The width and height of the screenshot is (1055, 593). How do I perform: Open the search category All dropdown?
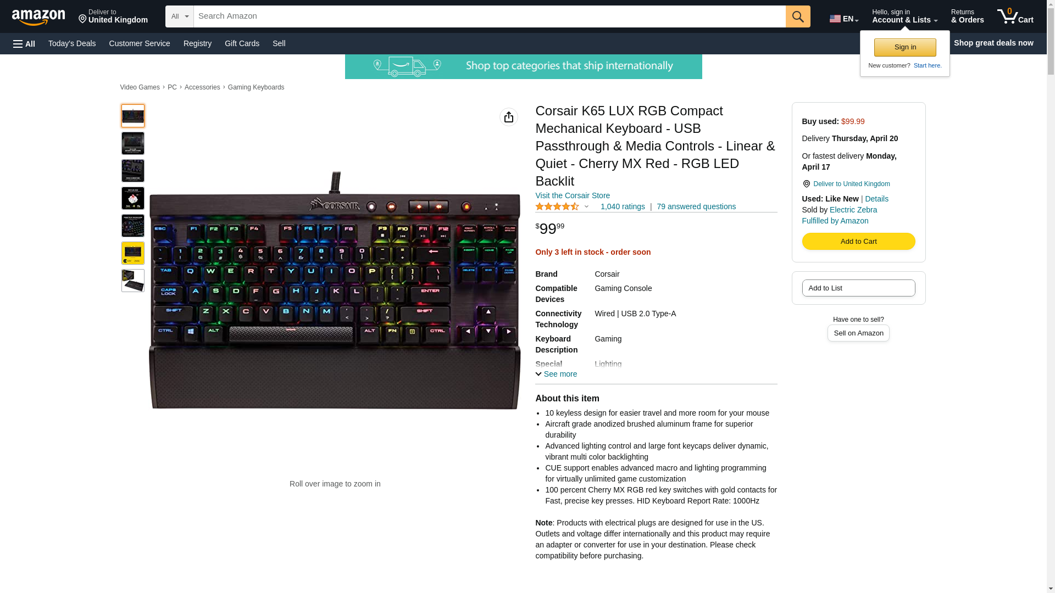[x=180, y=16]
